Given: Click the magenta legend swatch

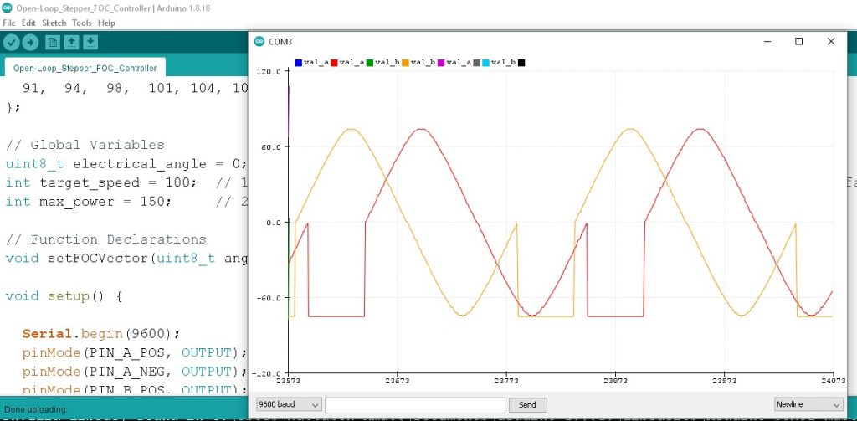Looking at the screenshot, I should tap(441, 63).
